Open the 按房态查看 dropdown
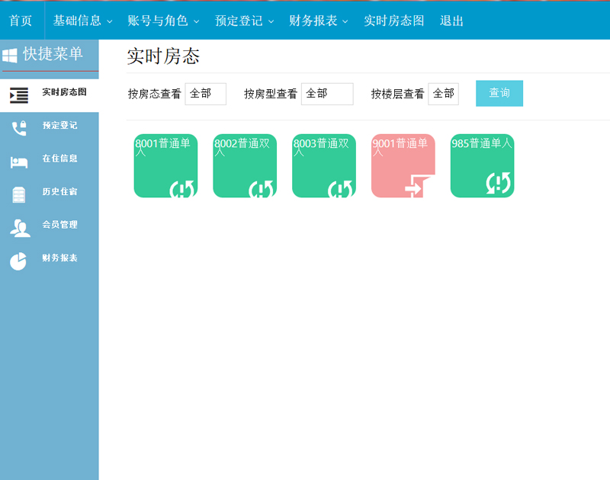This screenshot has height=480, width=610. point(205,94)
